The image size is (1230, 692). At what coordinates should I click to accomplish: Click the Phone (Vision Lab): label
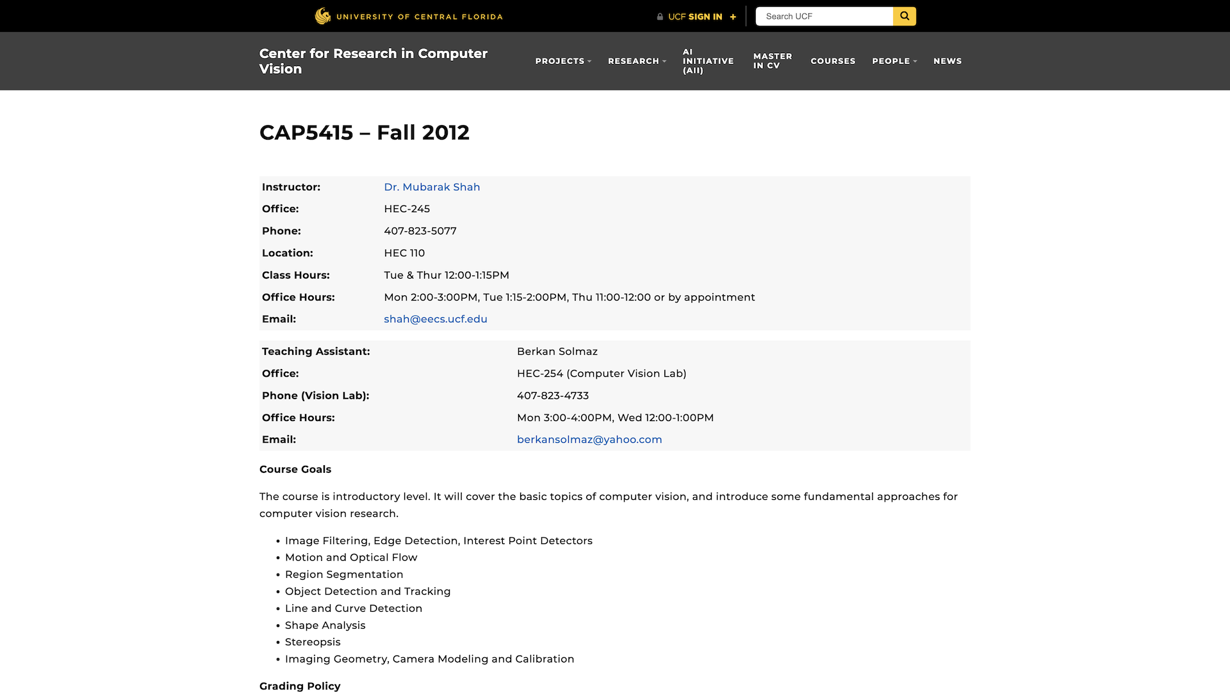pos(316,396)
